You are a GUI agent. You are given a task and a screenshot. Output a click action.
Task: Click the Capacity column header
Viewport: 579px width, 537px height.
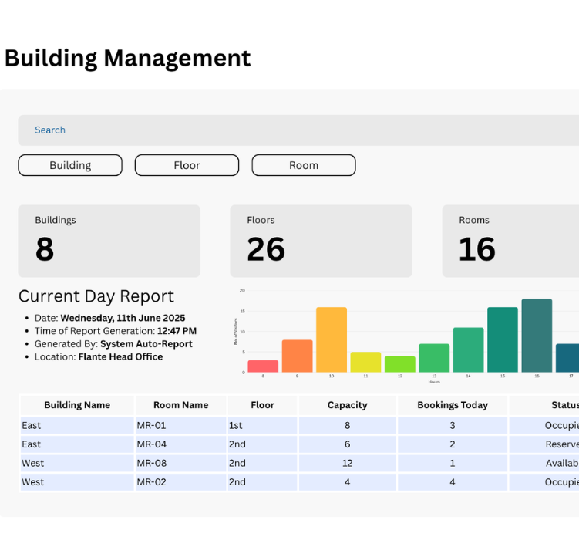click(348, 405)
